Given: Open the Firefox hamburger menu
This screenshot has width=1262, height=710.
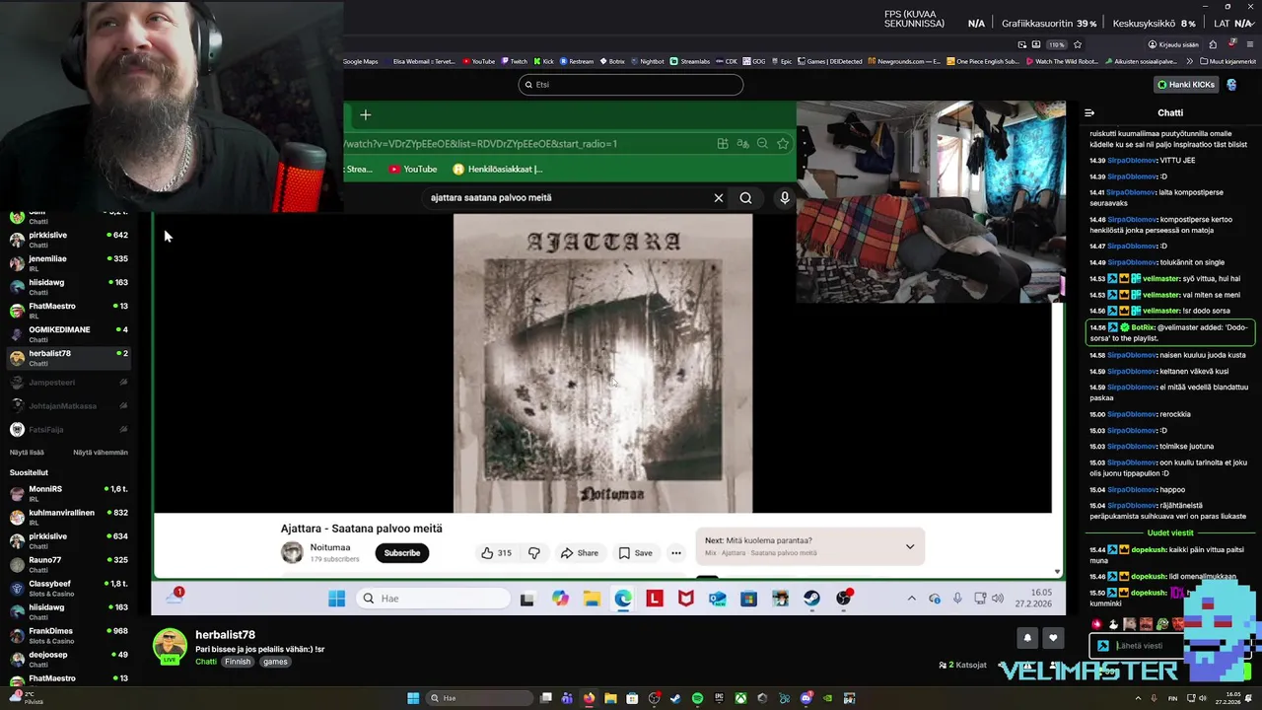Looking at the screenshot, I should [1250, 44].
